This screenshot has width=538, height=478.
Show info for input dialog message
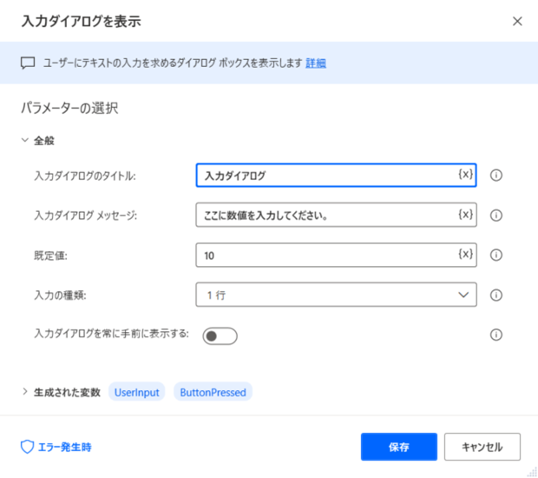(495, 216)
